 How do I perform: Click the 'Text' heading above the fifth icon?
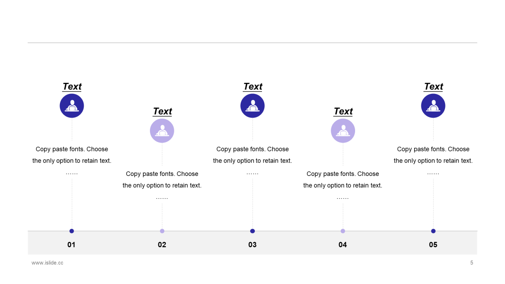tap(433, 86)
